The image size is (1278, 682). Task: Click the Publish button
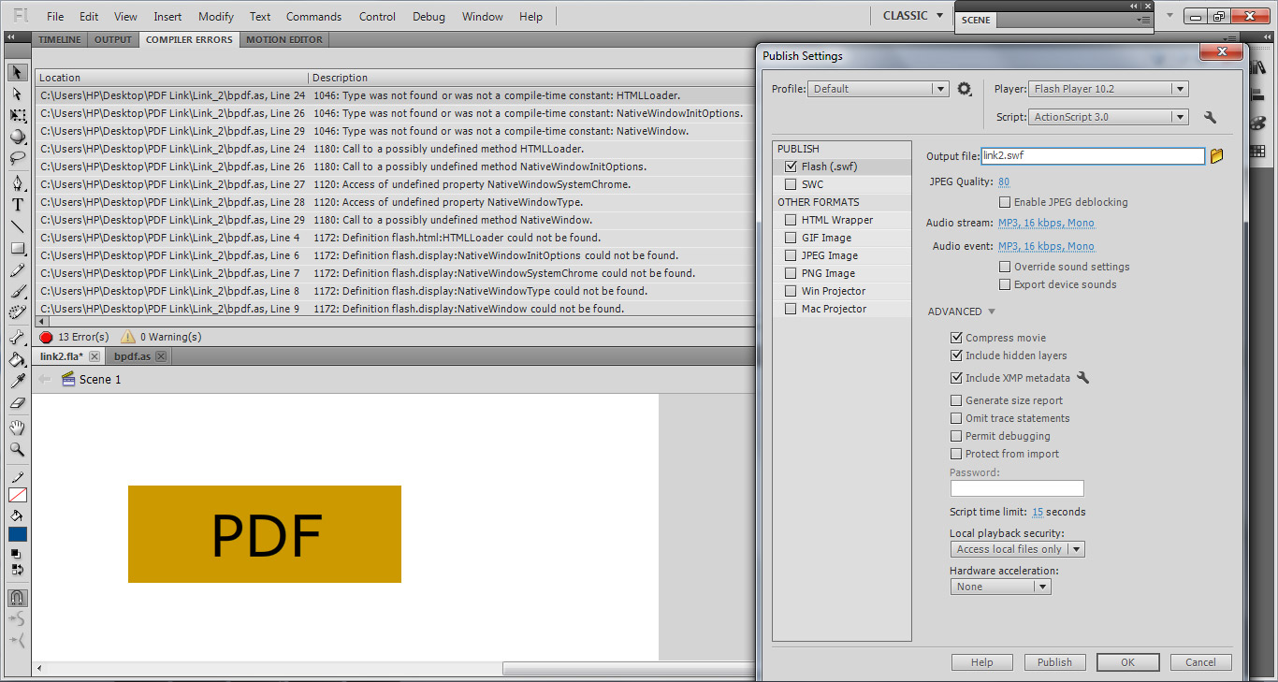1054,662
